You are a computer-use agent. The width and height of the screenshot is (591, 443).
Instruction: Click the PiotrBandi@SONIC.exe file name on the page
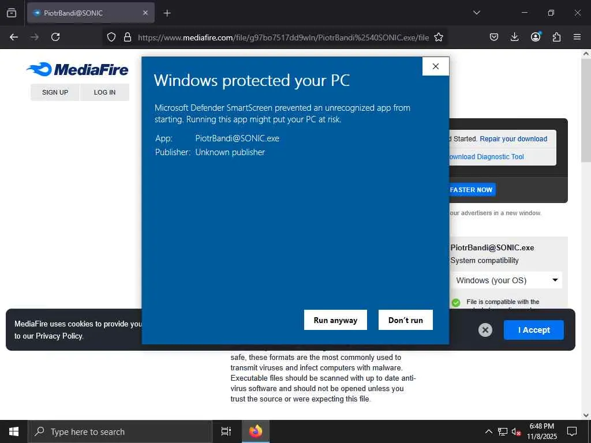[492, 248]
